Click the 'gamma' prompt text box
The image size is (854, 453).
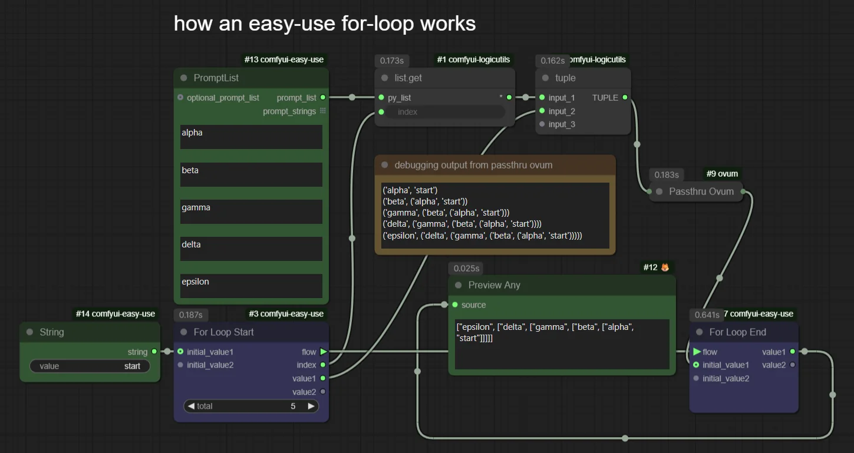click(251, 211)
